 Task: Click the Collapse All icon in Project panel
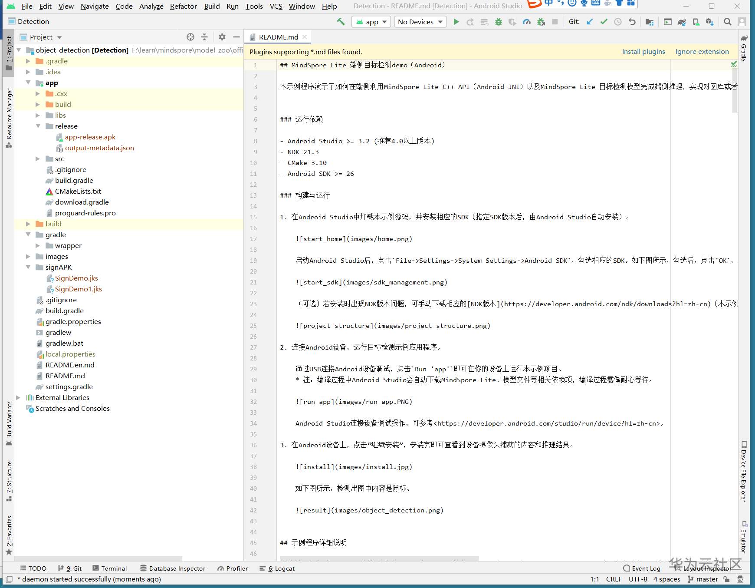[x=204, y=37]
